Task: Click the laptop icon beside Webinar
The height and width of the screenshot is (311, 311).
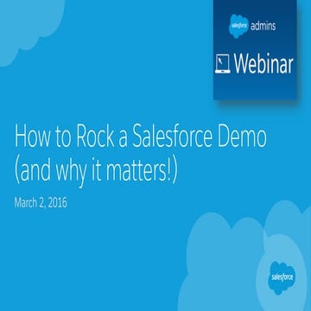Action: [223, 64]
